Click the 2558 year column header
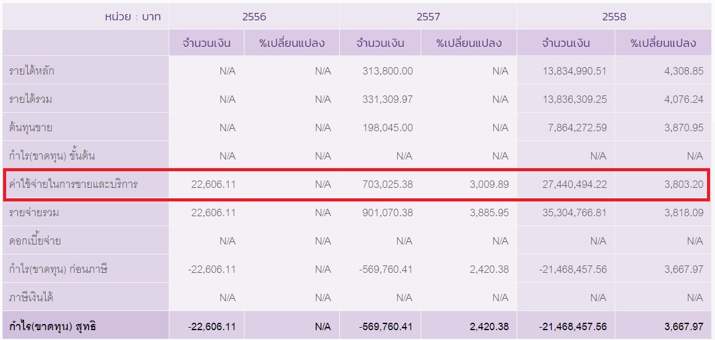The width and height of the screenshot is (715, 340). tap(614, 17)
